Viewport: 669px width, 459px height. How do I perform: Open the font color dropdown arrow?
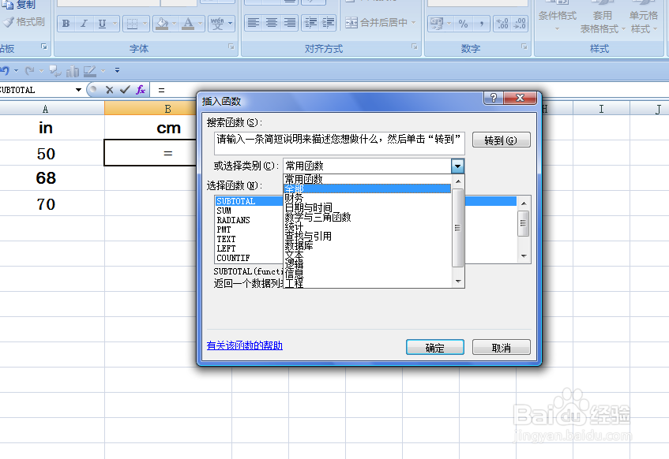(x=201, y=24)
